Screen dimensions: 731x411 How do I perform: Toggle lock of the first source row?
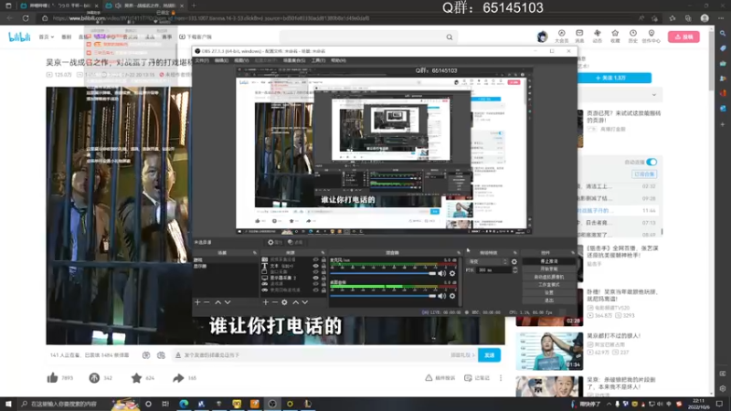point(323,259)
